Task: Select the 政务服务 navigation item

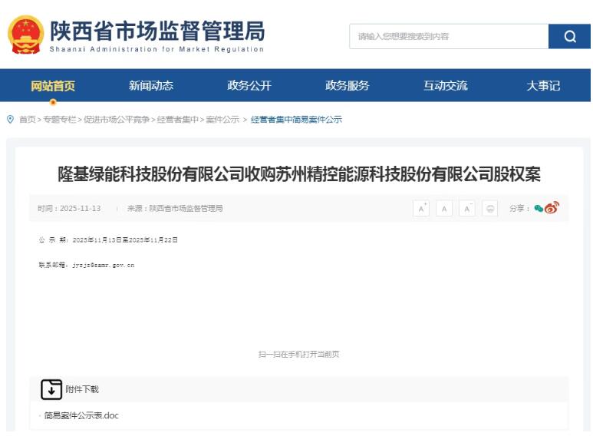Action: (348, 86)
